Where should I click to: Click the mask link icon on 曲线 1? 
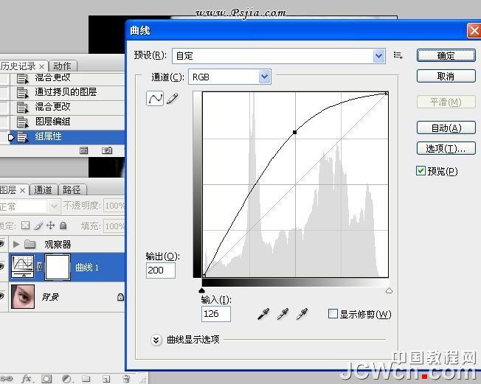pyautogui.click(x=40, y=268)
